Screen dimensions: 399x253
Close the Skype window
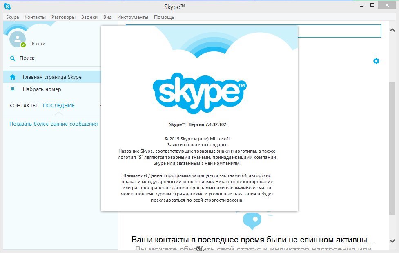coord(387,5)
